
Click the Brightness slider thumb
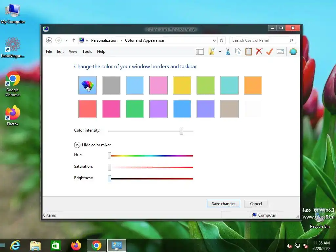pos(110,178)
